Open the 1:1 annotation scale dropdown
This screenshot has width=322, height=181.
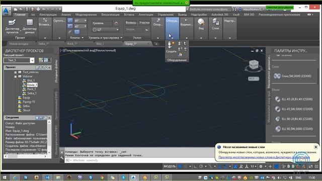click(x=254, y=166)
